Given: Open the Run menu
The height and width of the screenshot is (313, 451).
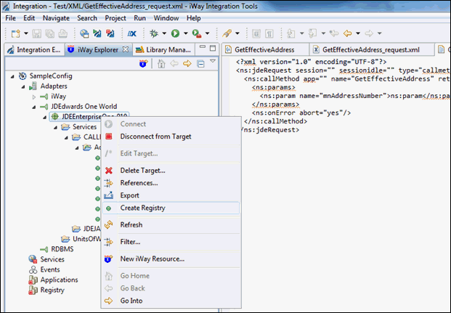Looking at the screenshot, I should pos(139,18).
